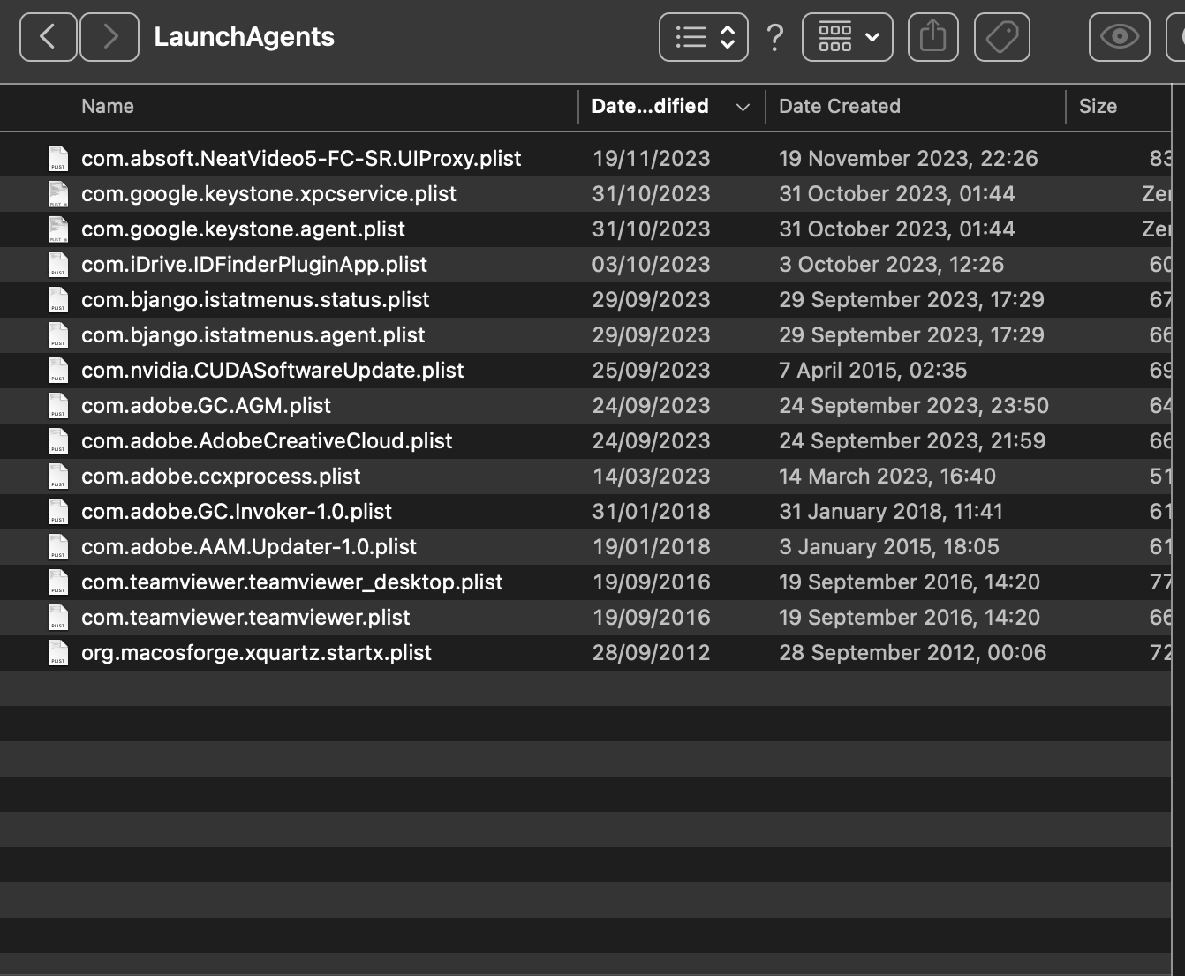Viewport: 1185px width, 976px height.
Task: Open the list view switcher
Action: point(704,37)
